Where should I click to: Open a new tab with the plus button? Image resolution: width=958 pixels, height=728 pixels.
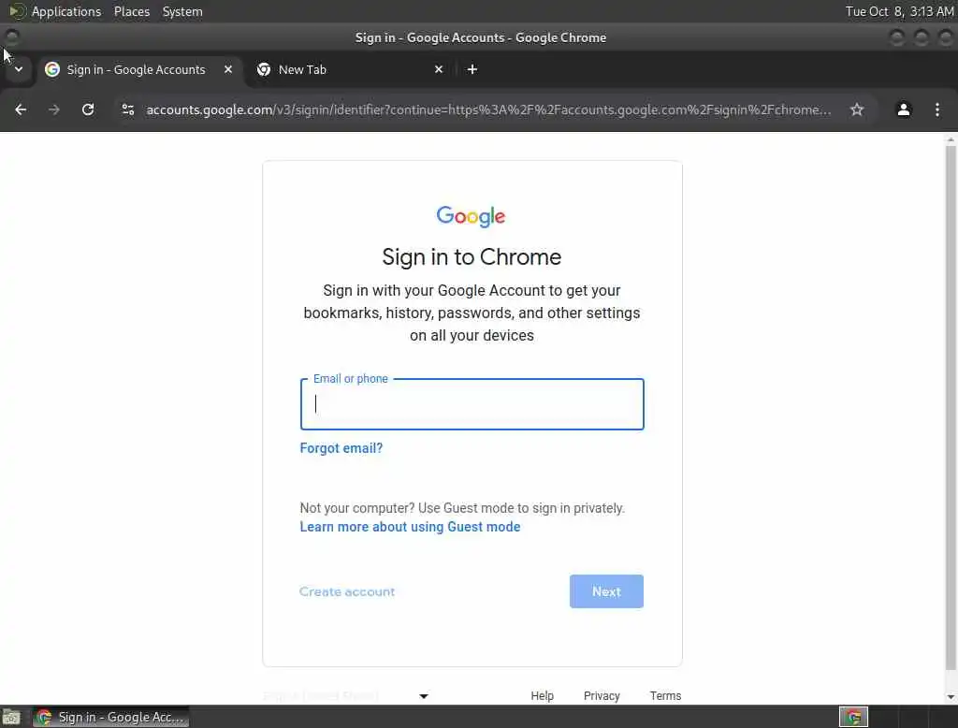(472, 69)
